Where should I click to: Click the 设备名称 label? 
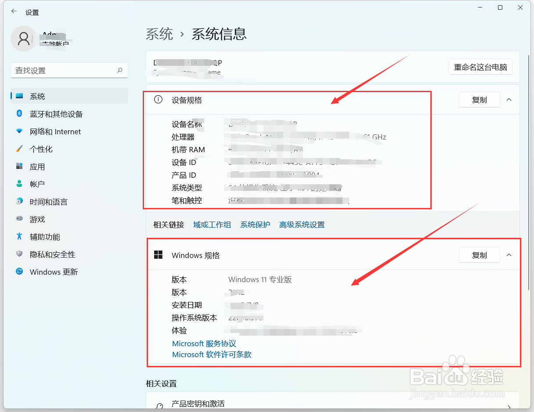(x=187, y=125)
